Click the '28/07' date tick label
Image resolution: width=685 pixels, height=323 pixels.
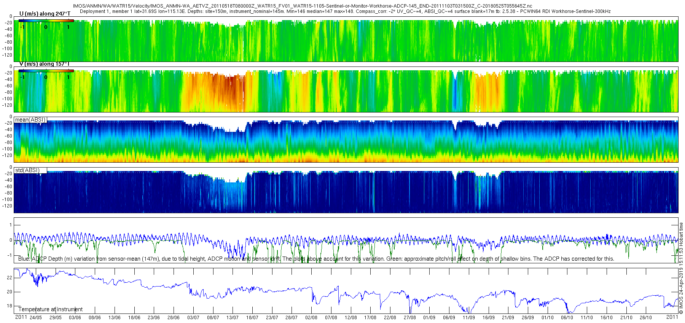coord(292,318)
